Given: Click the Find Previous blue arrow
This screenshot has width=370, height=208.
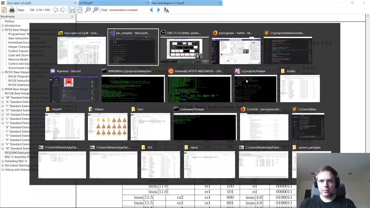Looking at the screenshot, I should pyautogui.click(x=151, y=10).
